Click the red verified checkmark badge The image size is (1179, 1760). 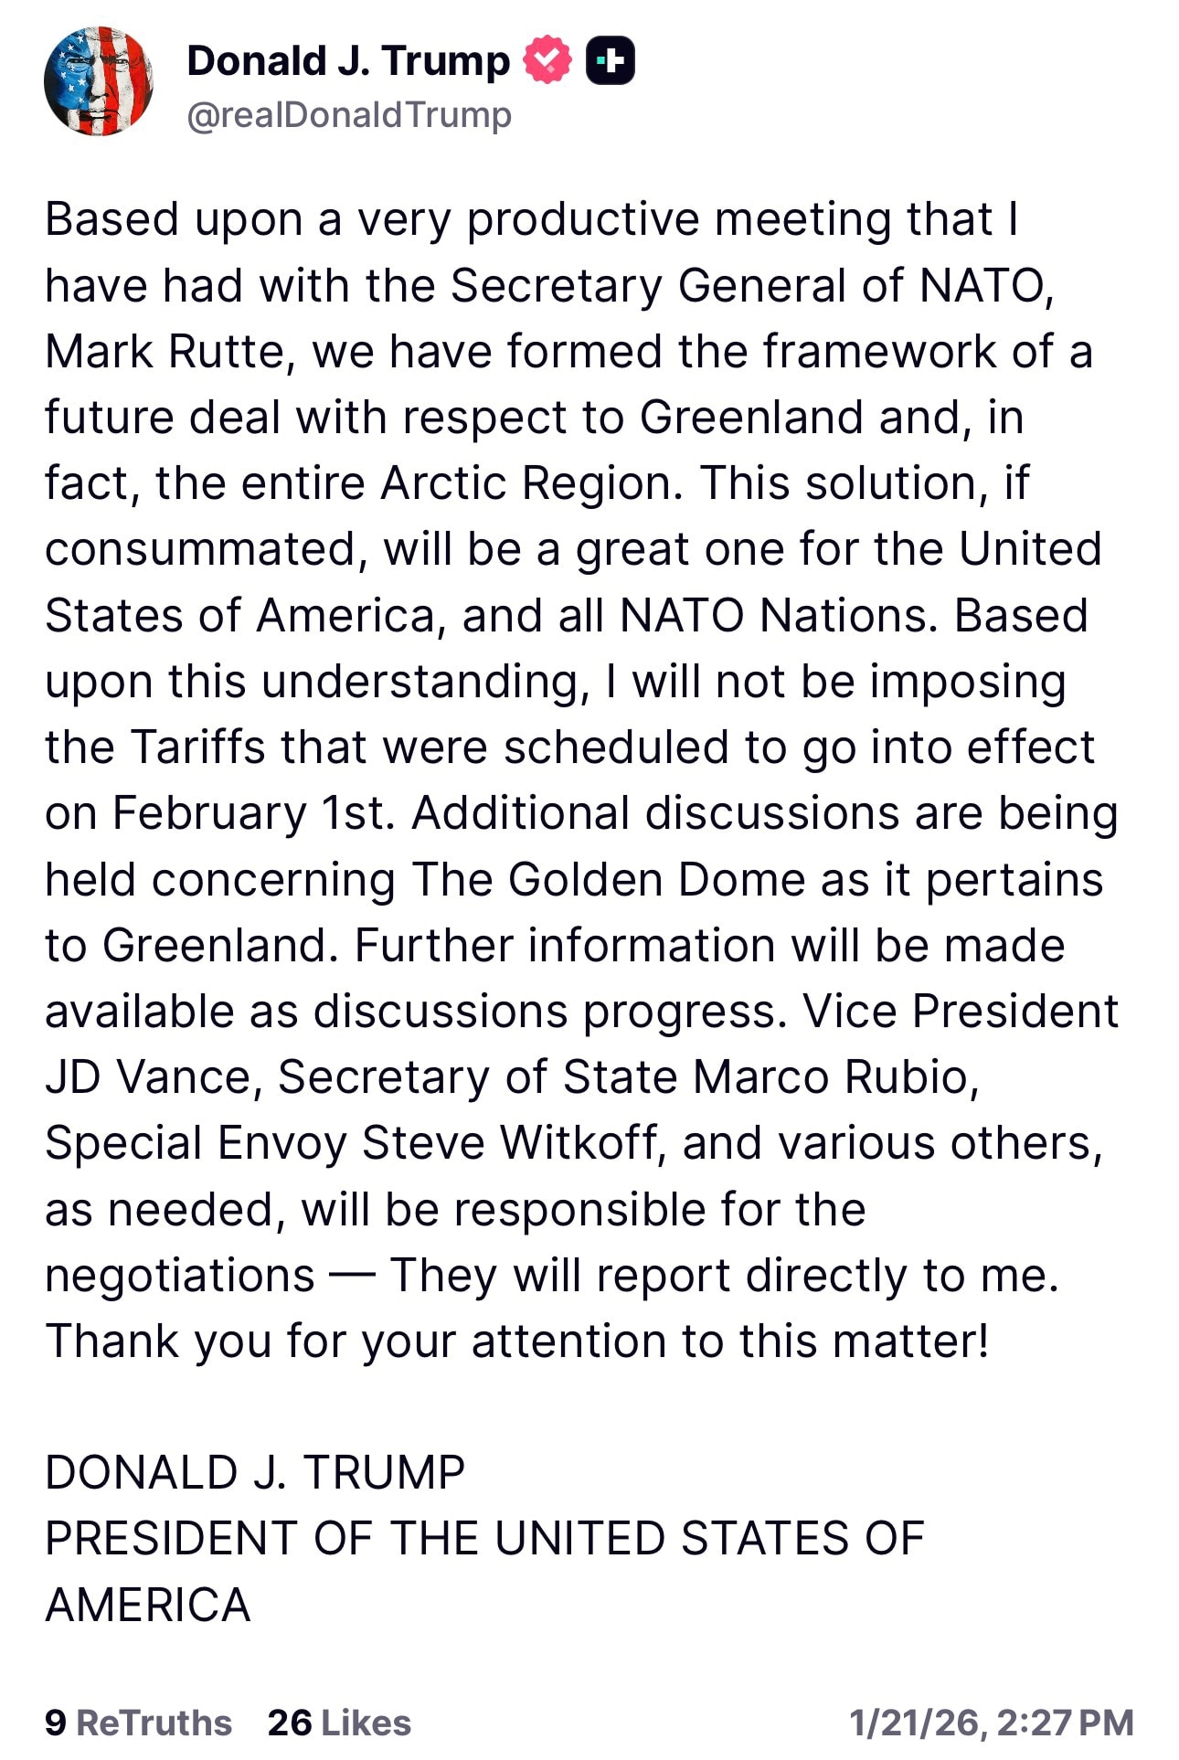[547, 60]
